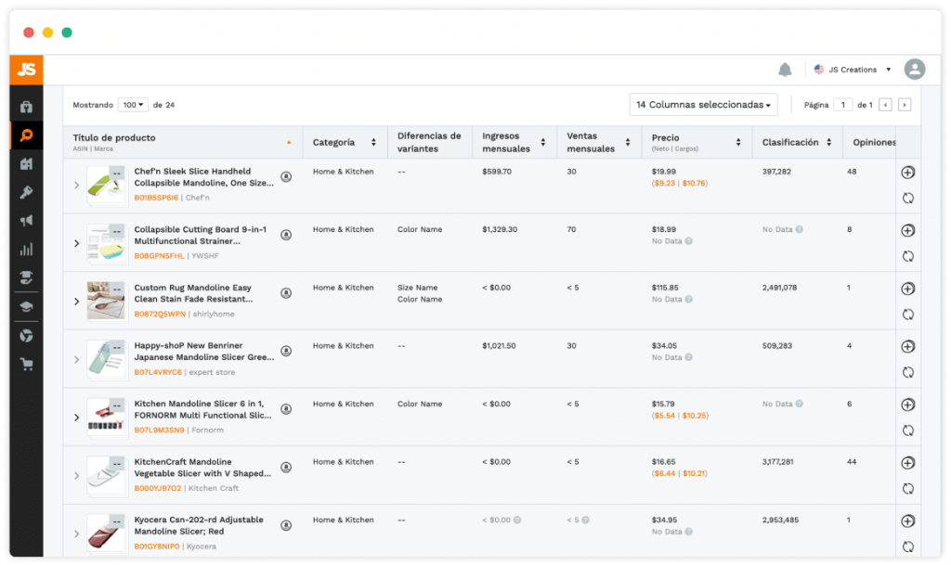Click the Página number input field
This screenshot has width=951, height=565.
[x=843, y=105]
